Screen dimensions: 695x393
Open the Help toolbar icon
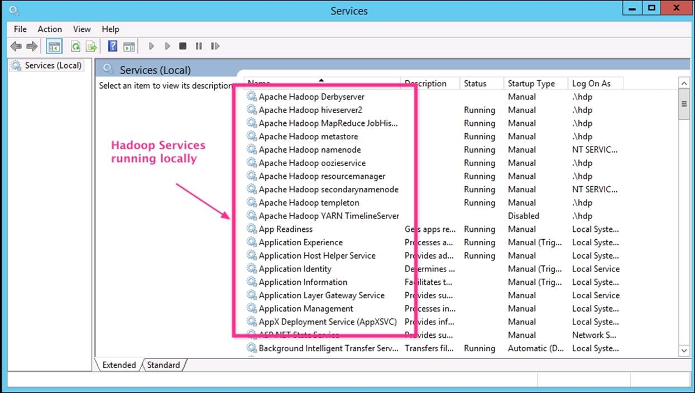click(x=113, y=46)
